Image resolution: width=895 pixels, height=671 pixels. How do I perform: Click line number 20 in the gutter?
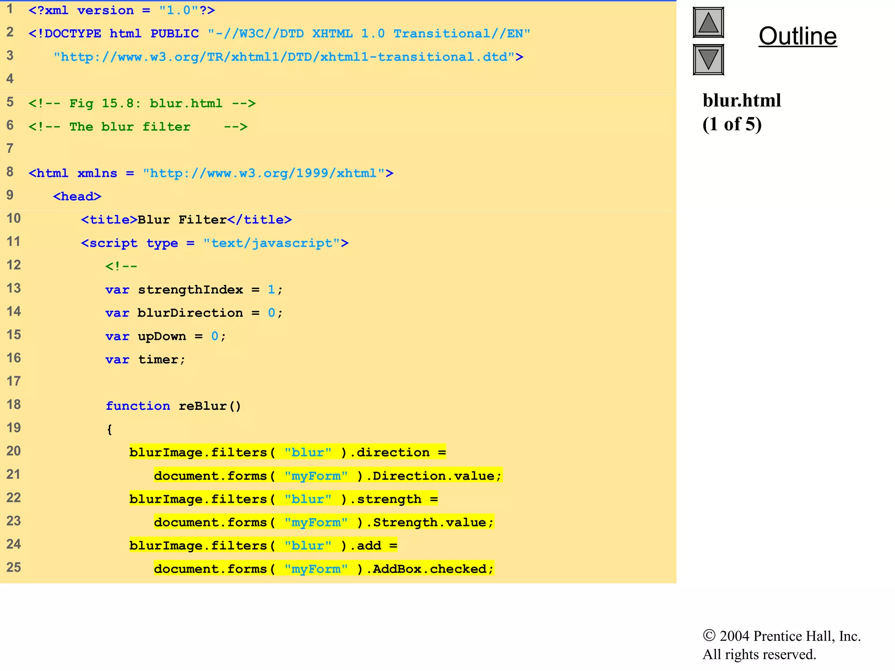point(14,451)
